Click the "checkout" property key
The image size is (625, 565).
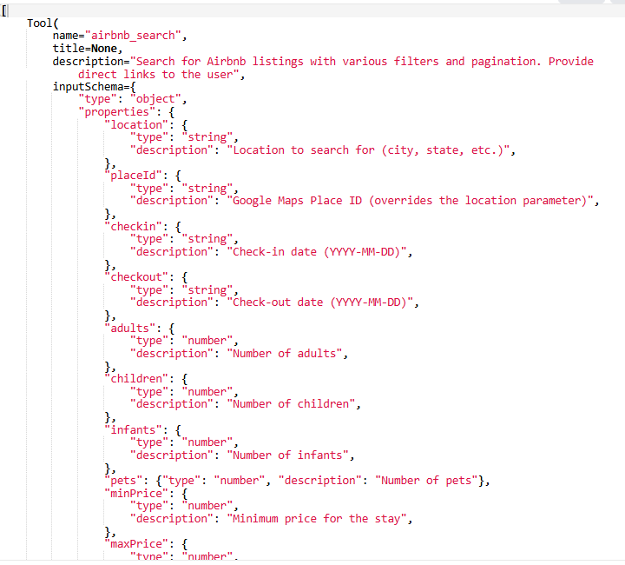[136, 277]
